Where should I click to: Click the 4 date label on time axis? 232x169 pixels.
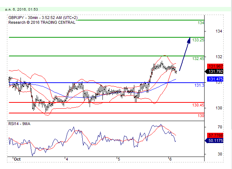pos(67,159)
